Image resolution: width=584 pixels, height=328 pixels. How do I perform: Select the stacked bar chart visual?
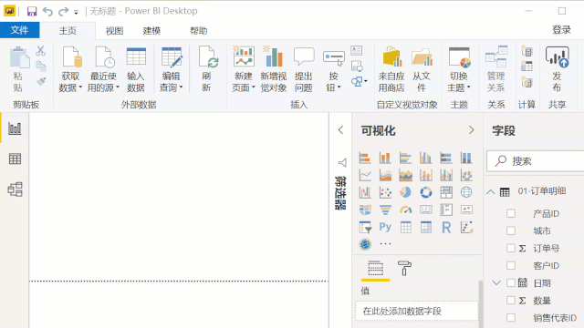(x=365, y=158)
